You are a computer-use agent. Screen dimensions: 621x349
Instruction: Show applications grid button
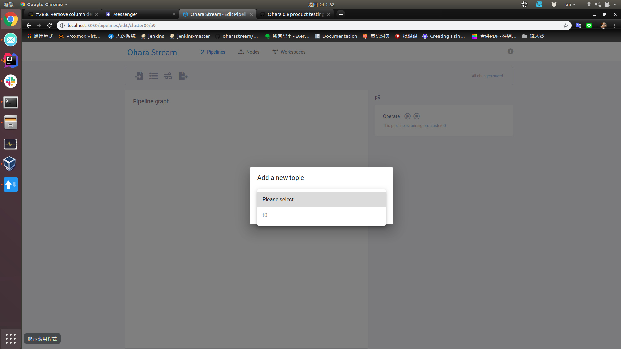11,339
